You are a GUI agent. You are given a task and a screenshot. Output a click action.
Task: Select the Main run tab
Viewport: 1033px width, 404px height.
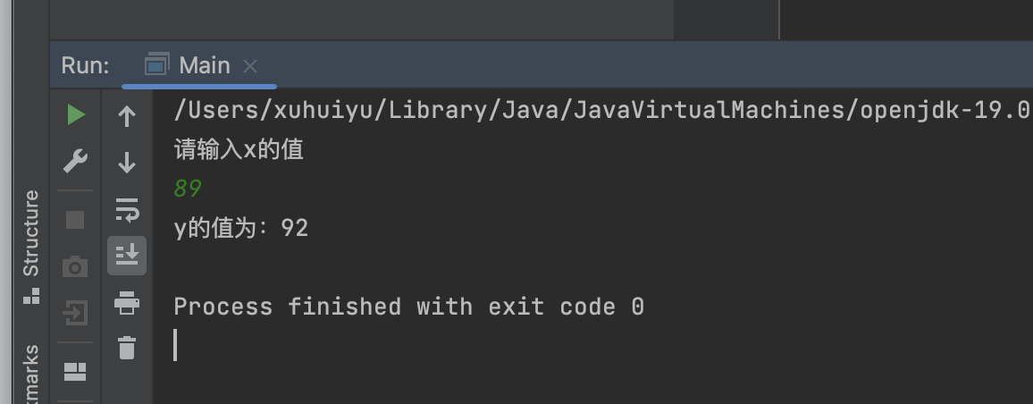[188, 65]
